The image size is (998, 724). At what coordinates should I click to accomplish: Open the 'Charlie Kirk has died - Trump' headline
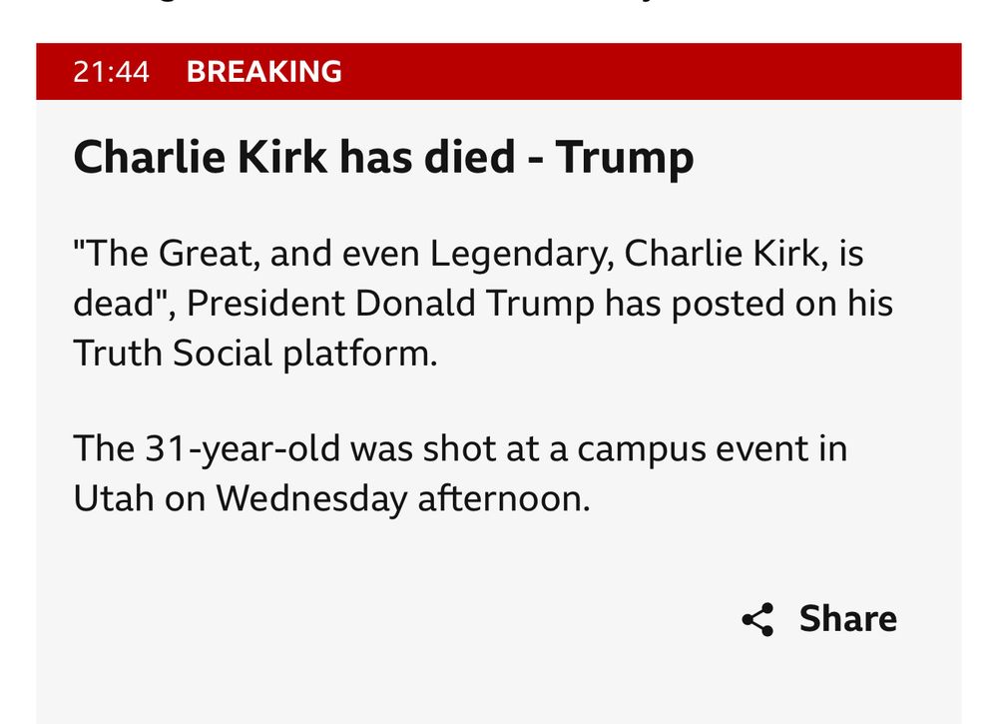[x=383, y=157]
